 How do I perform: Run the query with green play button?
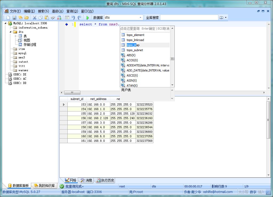(x=88, y=18)
